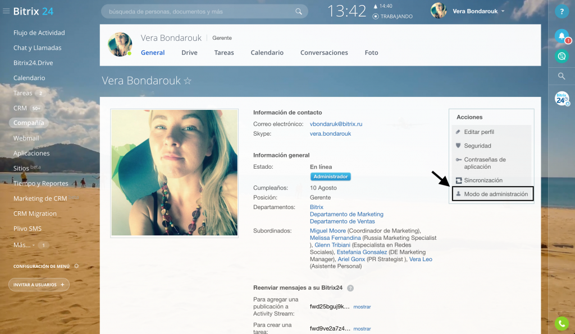Screen dimensions: 575x334
Task: Select Compañía in sidebar
Action: click(x=29, y=123)
